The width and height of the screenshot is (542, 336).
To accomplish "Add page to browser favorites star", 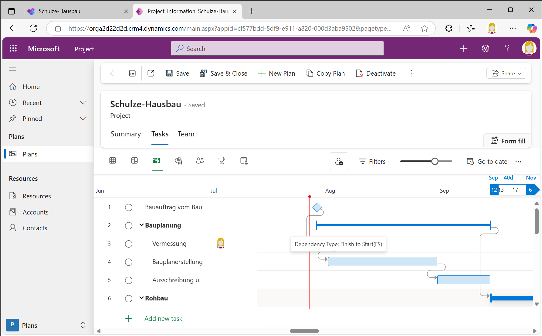I will (425, 28).
